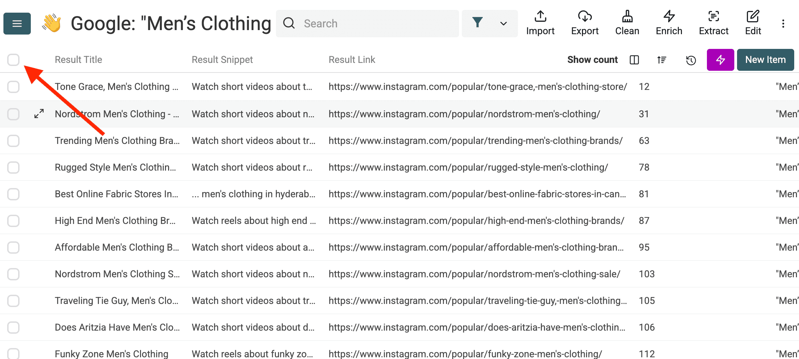The image size is (799, 359).
Task: Open the hamburger navigation menu
Action: click(17, 23)
